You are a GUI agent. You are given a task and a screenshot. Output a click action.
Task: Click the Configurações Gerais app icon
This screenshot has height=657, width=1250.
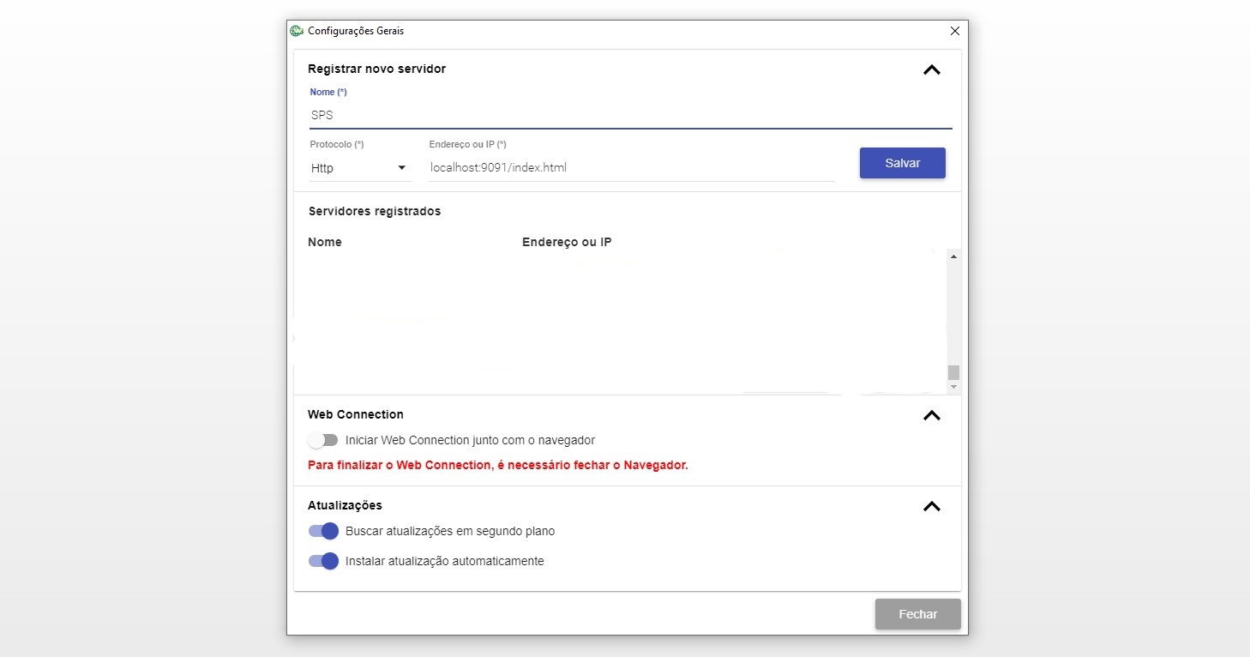297,31
